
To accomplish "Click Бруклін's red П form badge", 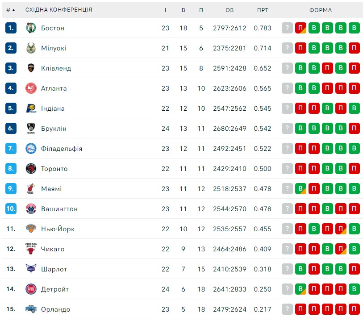I will click(x=354, y=128).
